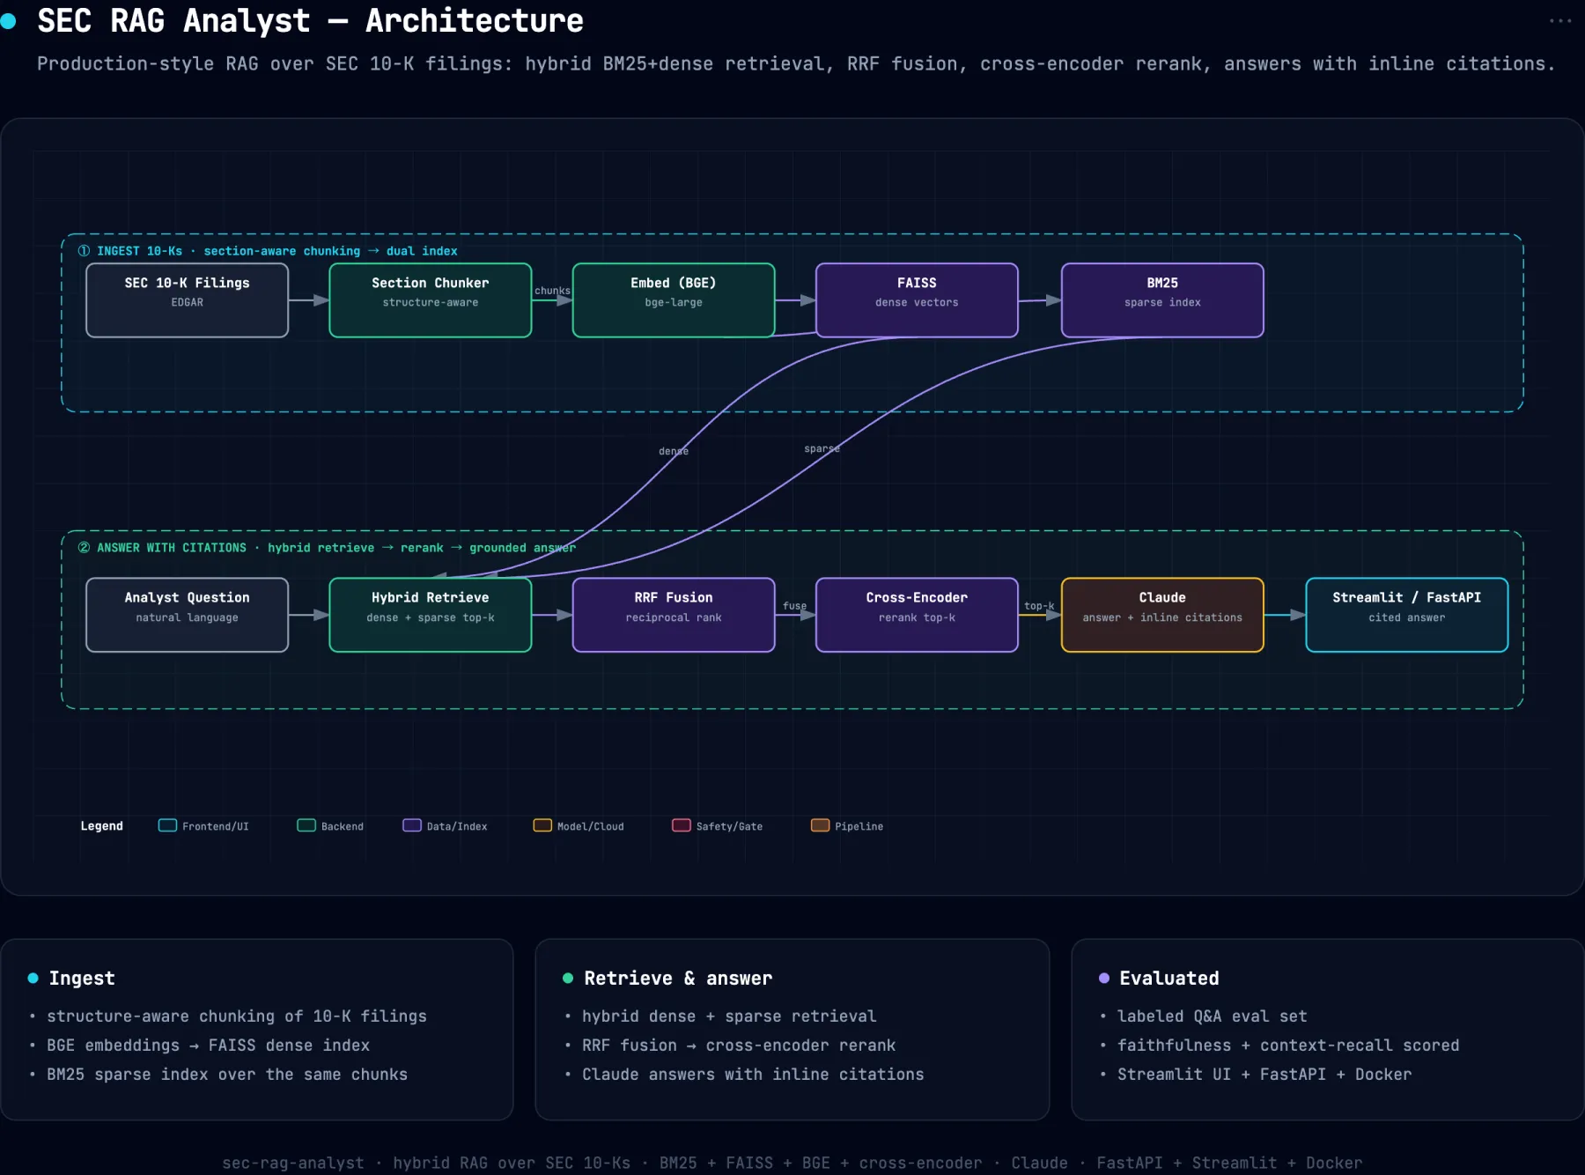The image size is (1585, 1175).
Task: Click 'hybrid dense + sparse retrieval' bullet
Action: coord(729,1016)
